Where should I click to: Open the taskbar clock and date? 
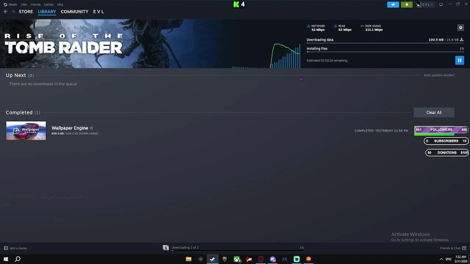coord(461,259)
